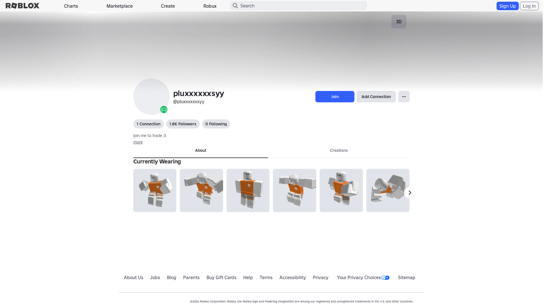The height and width of the screenshot is (307, 547).
Task: Click the display name pluxxxxxxsyy heading
Action: [199, 93]
